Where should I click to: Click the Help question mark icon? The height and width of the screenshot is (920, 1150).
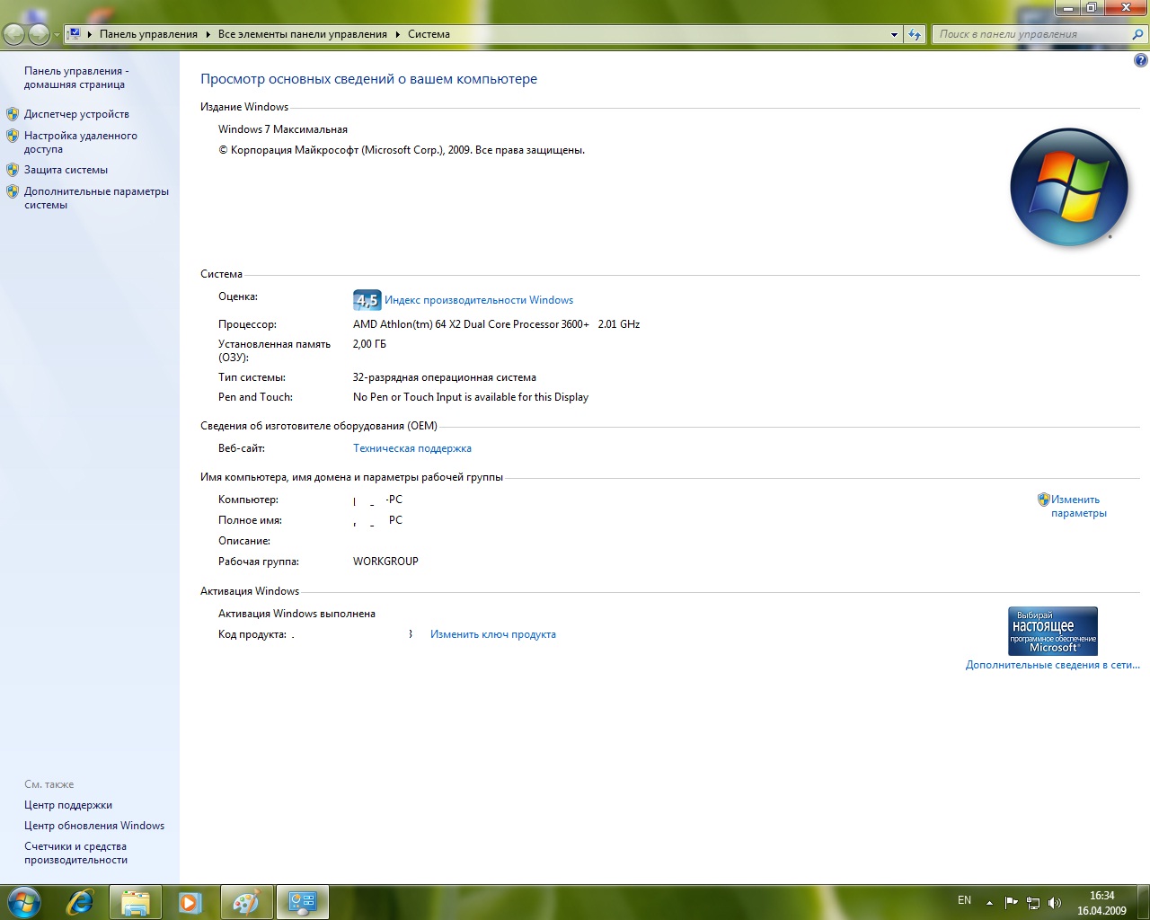click(x=1140, y=61)
